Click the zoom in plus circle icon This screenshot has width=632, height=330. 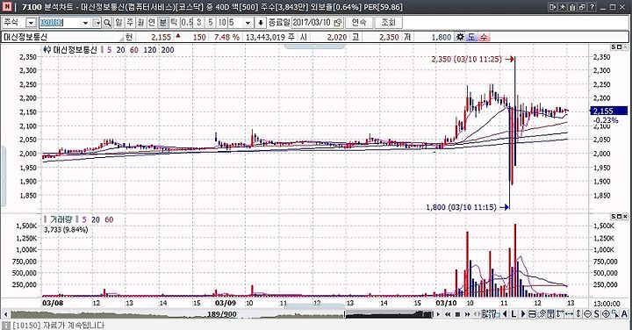(606, 314)
